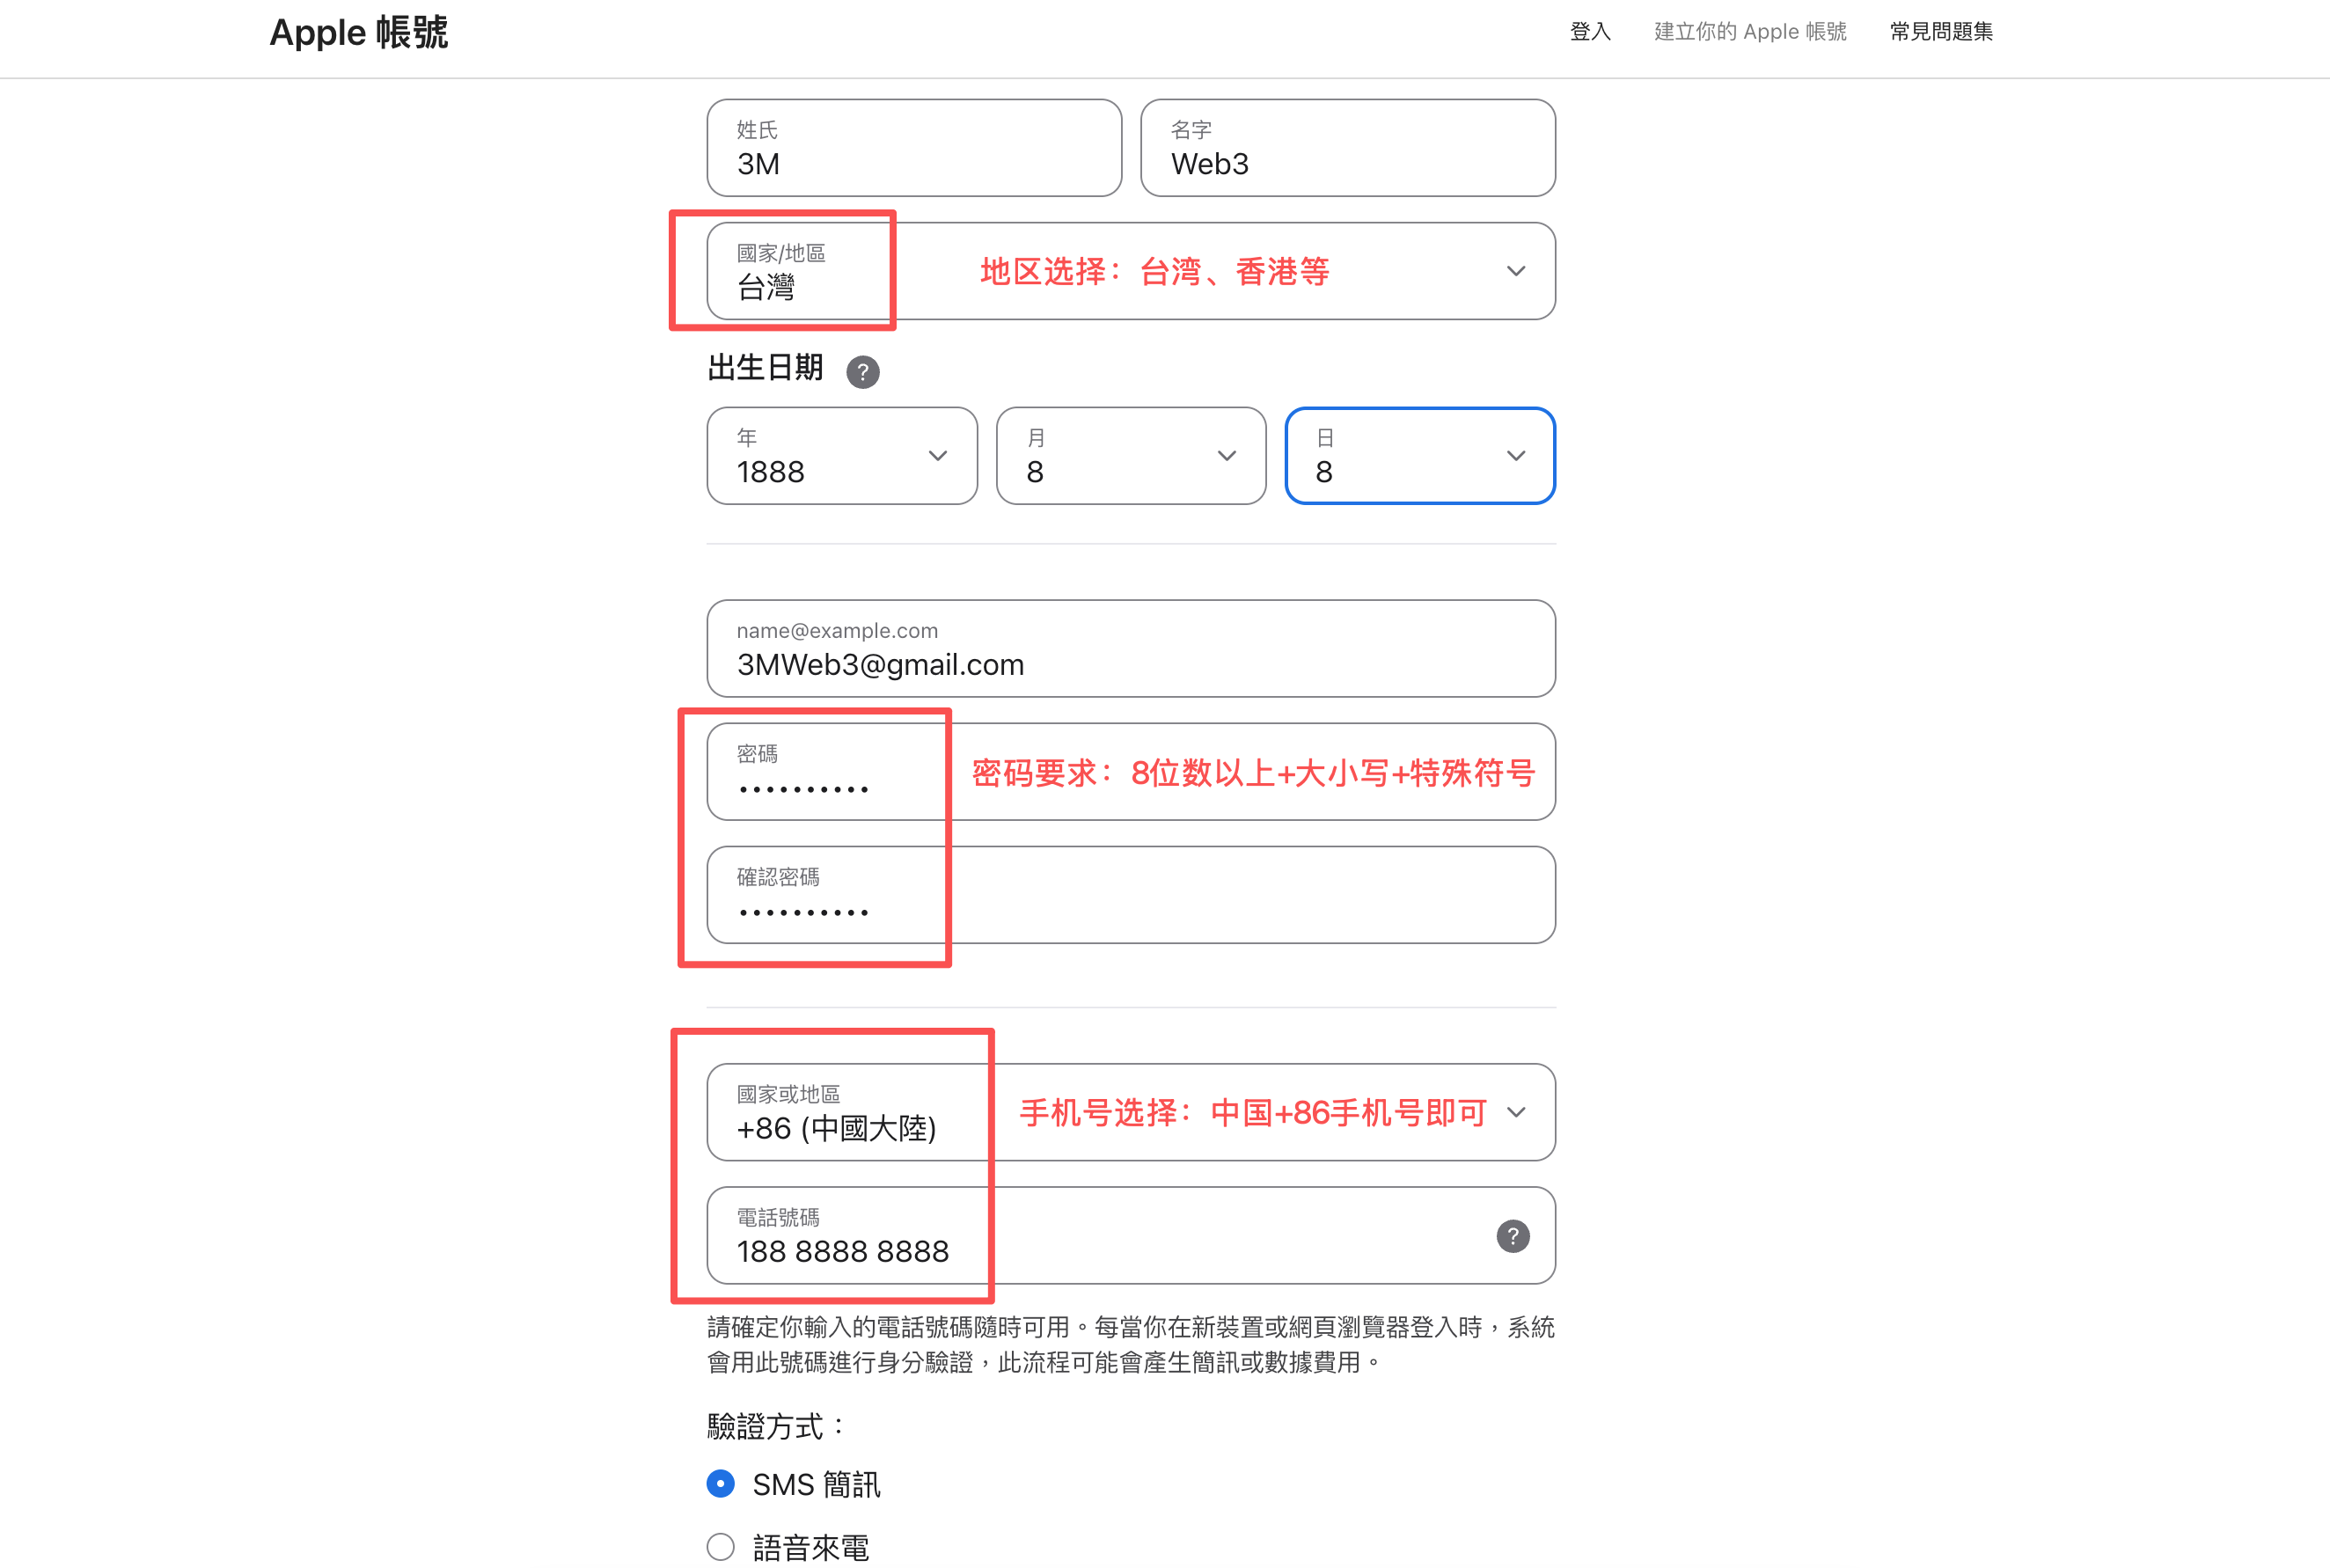Screen dimensions: 2330x1568
Task: Open the phone number help tooltip
Action: (x=1513, y=1236)
